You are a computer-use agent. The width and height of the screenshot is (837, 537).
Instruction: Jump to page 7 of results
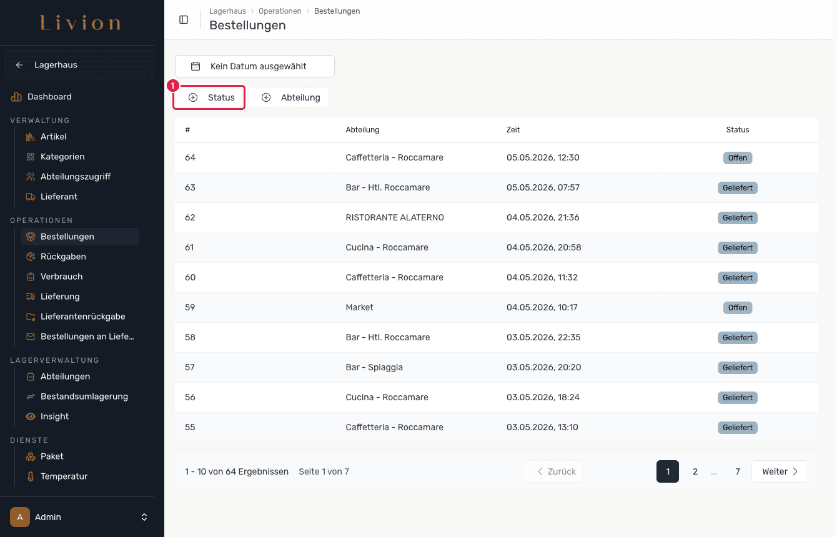(x=738, y=471)
